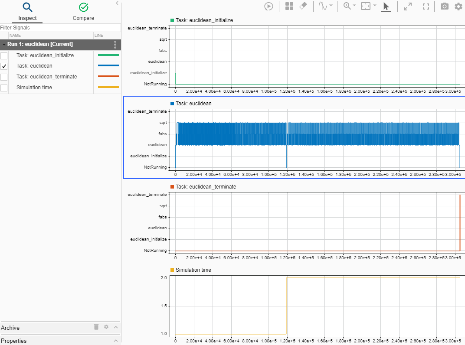Click the orange euclidean_terminate line color swatch

coord(108,77)
